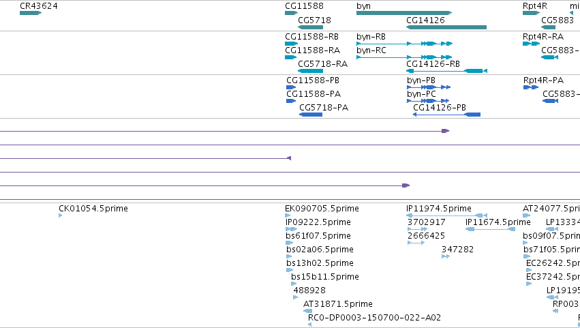Select EST EK090705.5prime

click(x=322, y=209)
